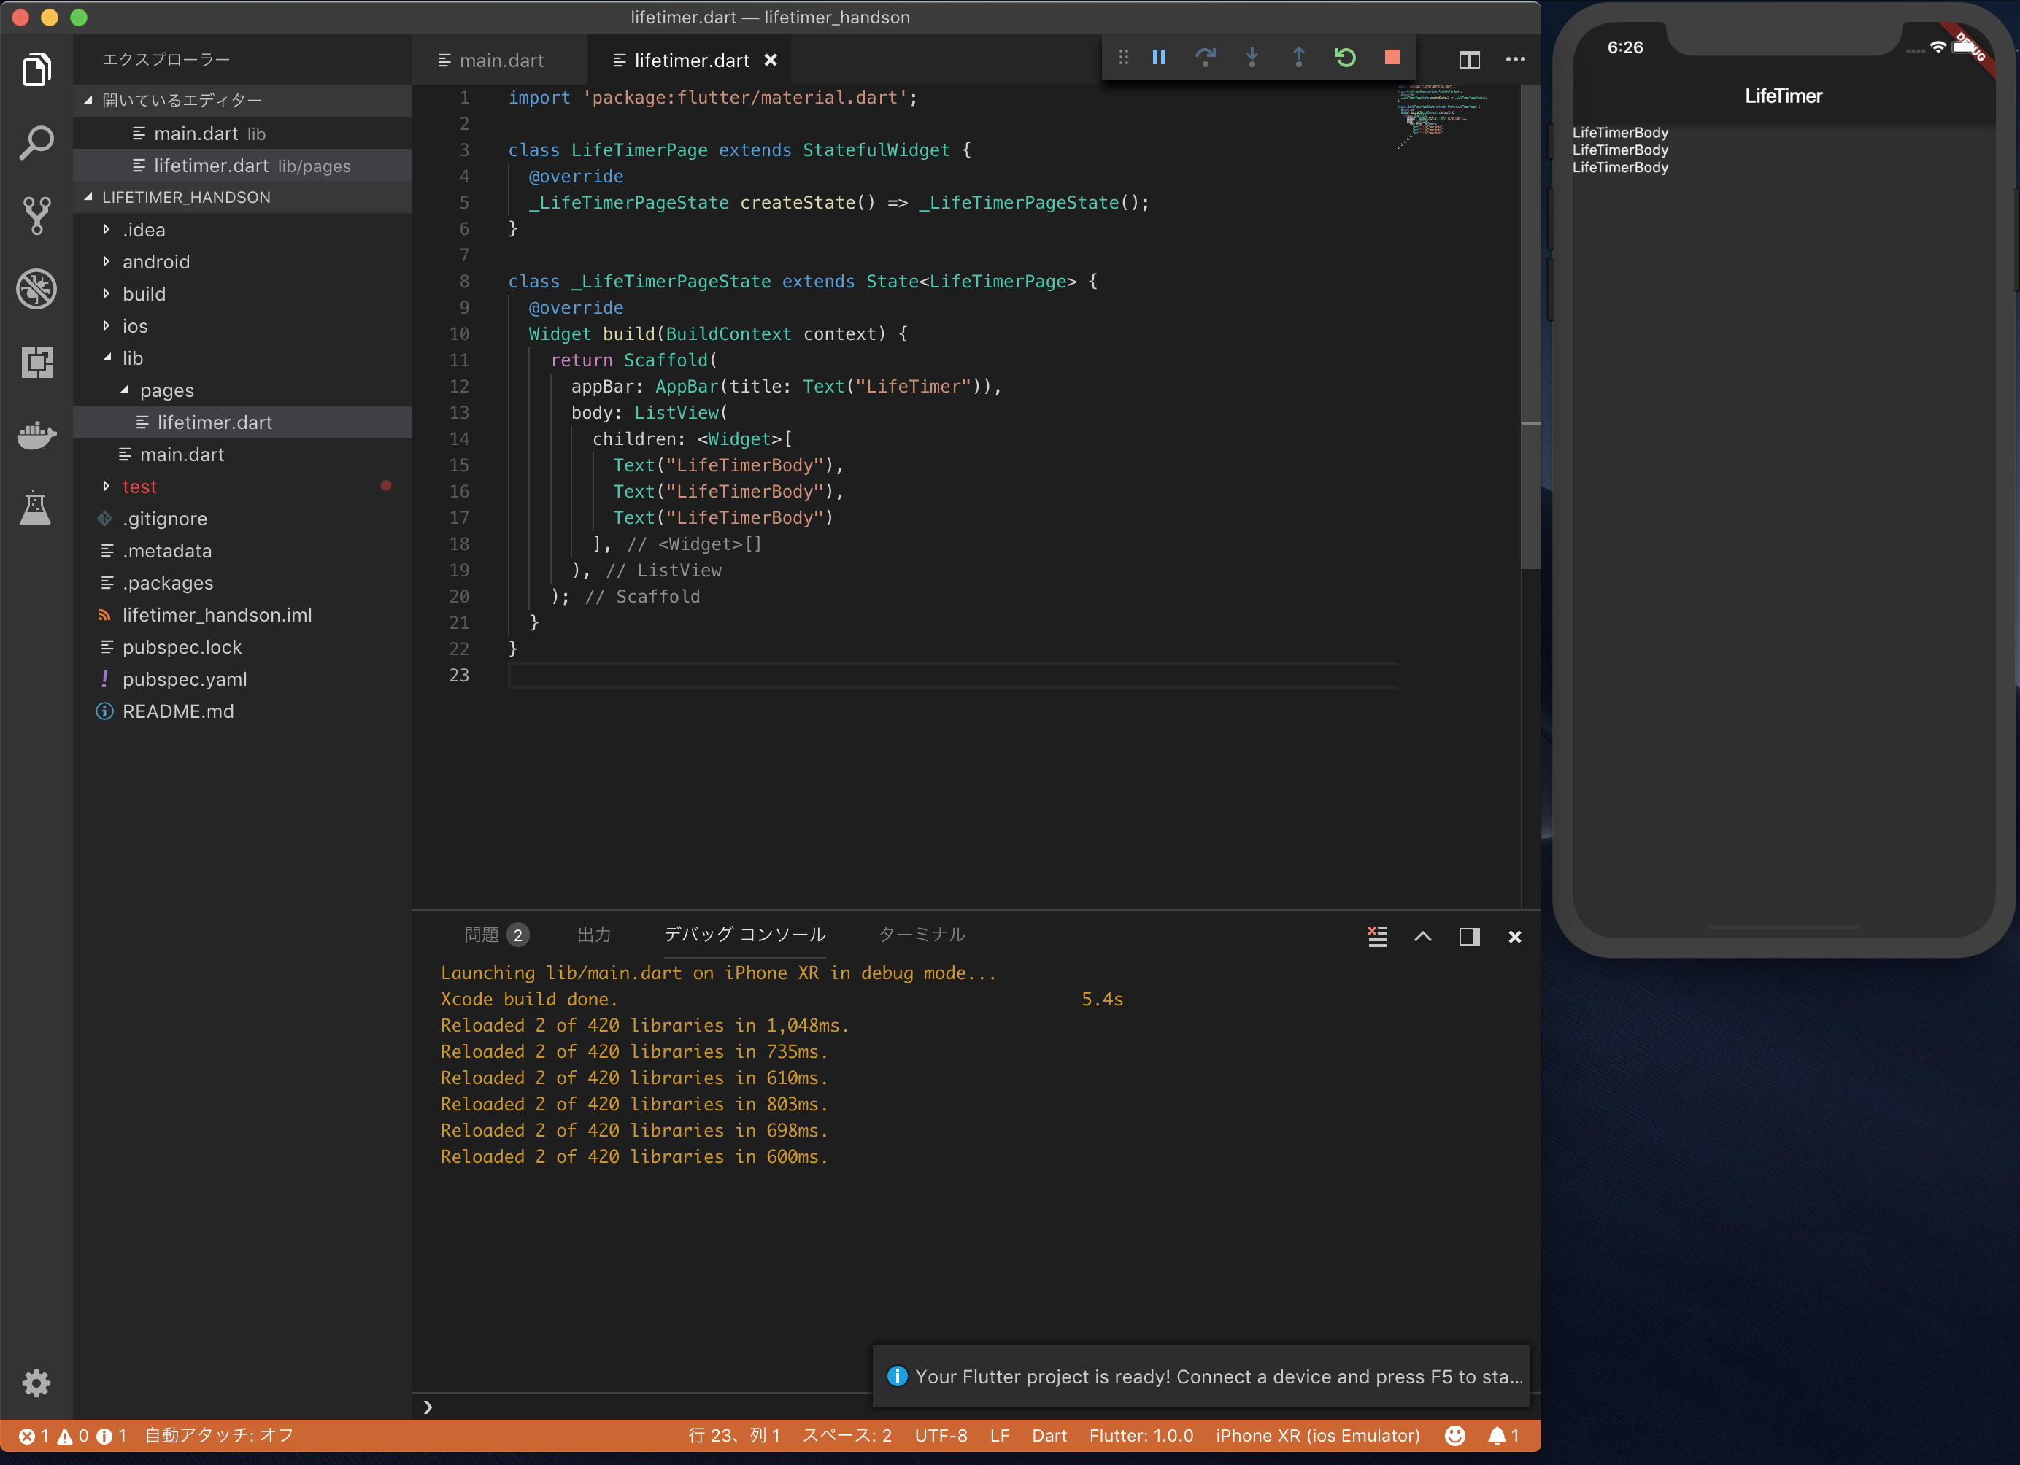This screenshot has height=1465, width=2020.
Task: Close the lifetimer.dart editor tab
Action: [x=771, y=60]
